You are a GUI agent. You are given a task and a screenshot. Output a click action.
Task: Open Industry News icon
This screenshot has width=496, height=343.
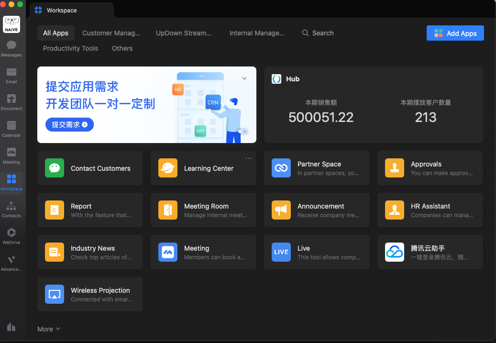point(55,252)
